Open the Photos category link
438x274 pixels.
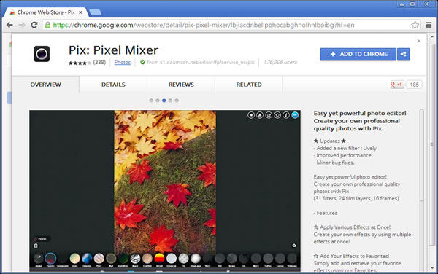tap(123, 62)
